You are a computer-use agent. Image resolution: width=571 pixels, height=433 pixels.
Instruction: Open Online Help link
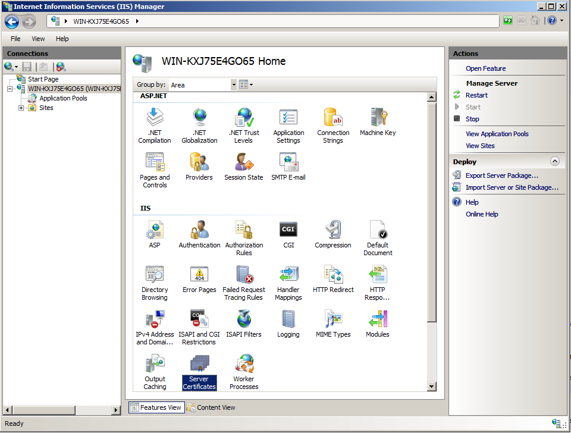tap(482, 214)
